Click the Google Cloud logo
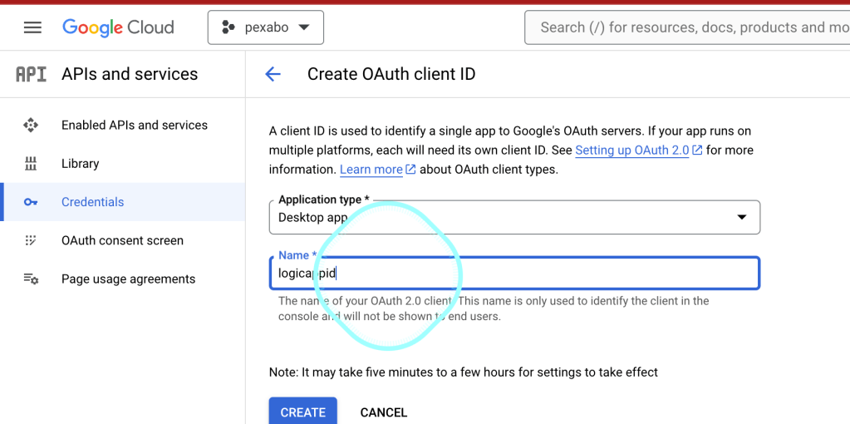The image size is (850, 424). click(118, 27)
